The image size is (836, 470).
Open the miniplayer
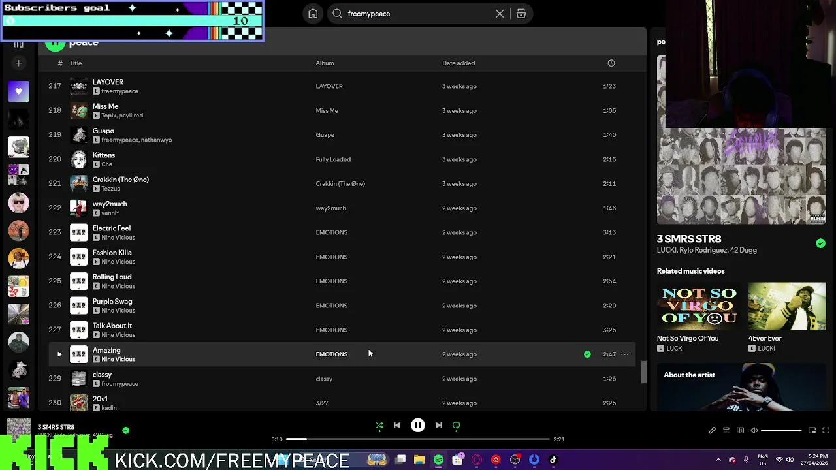[x=812, y=431]
